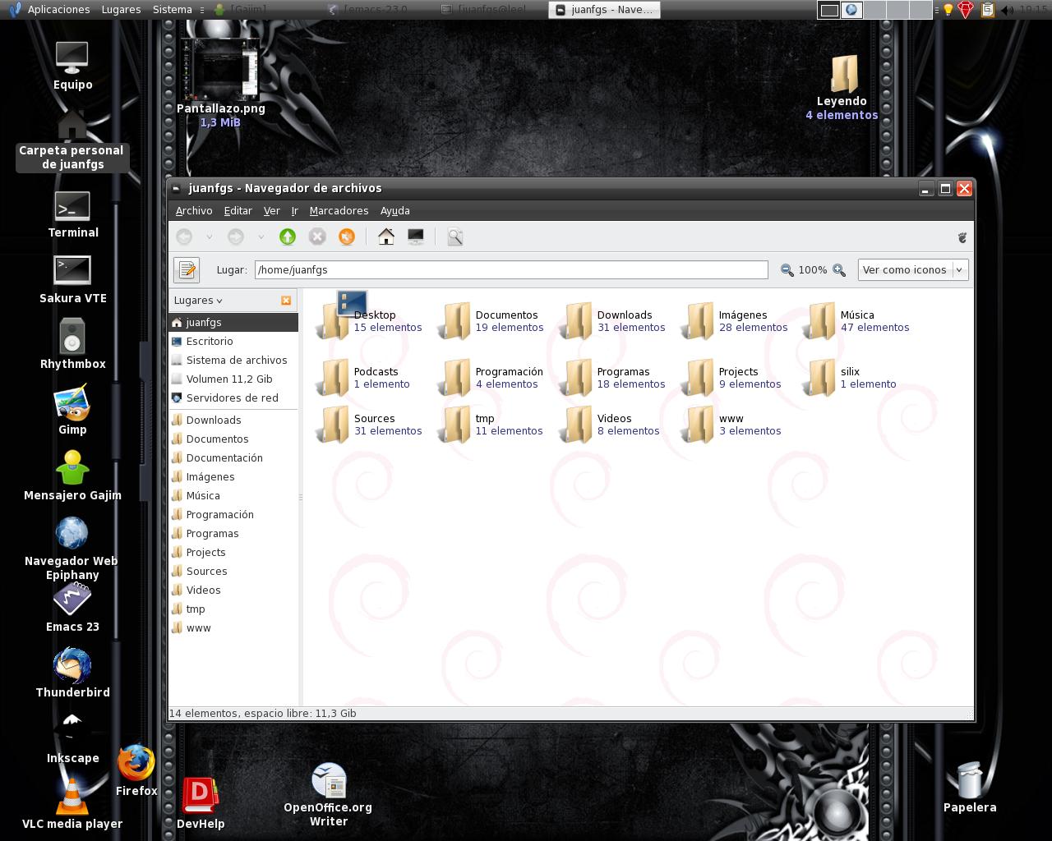Viewport: 1052px width, 841px height.
Task: Open file search with magnifier toolbar icon
Action: (454, 237)
